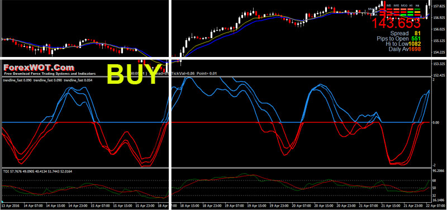The height and width of the screenshot is (210, 447).
Task: Click the 155.125 price axis label
Action: coord(439,41)
